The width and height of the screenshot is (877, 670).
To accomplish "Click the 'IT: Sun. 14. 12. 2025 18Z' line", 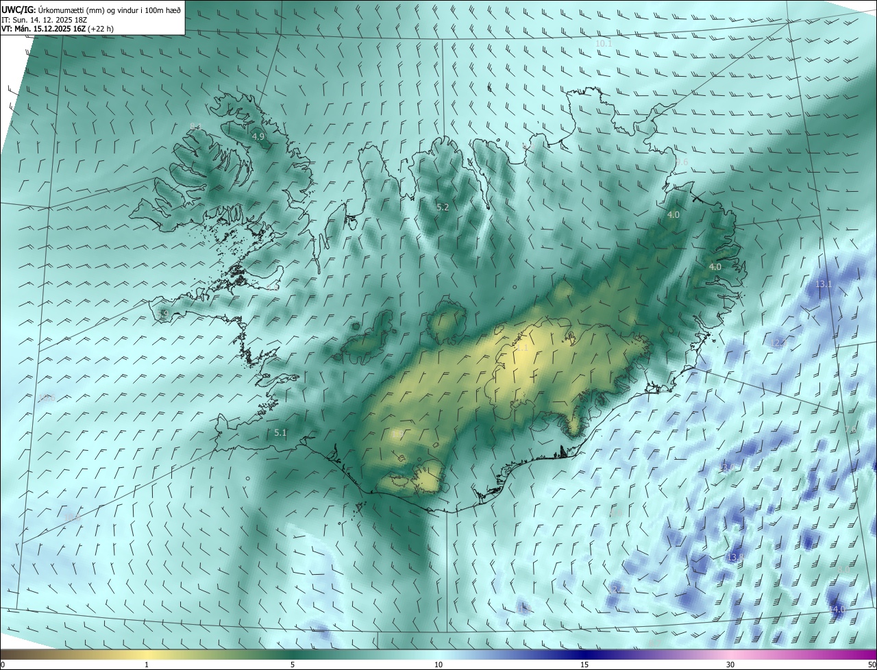I will [x=44, y=19].
